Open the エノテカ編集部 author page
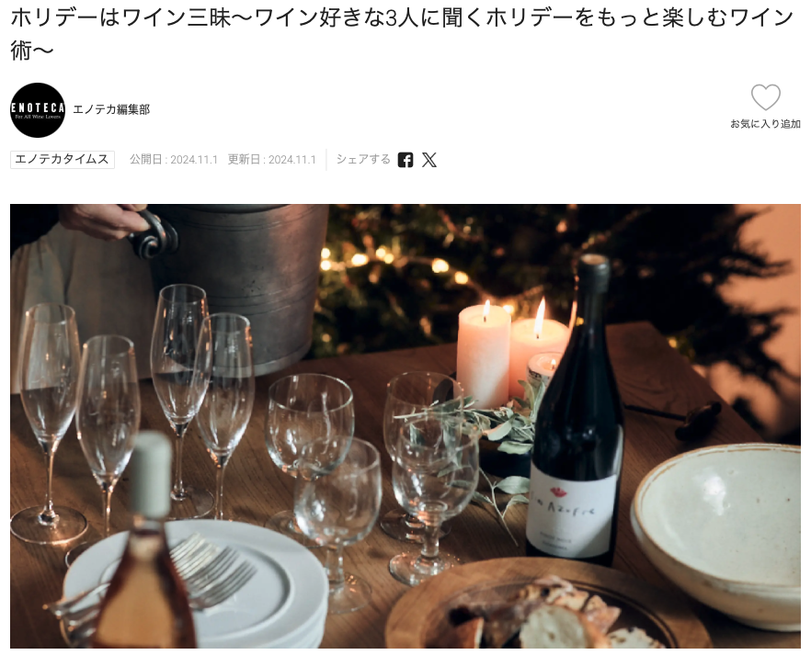Screen dimensions: 811x655 point(112,109)
